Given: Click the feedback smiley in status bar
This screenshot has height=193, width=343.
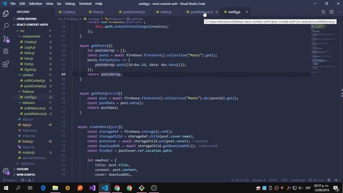Looking at the screenshot, I should tap(329, 180).
